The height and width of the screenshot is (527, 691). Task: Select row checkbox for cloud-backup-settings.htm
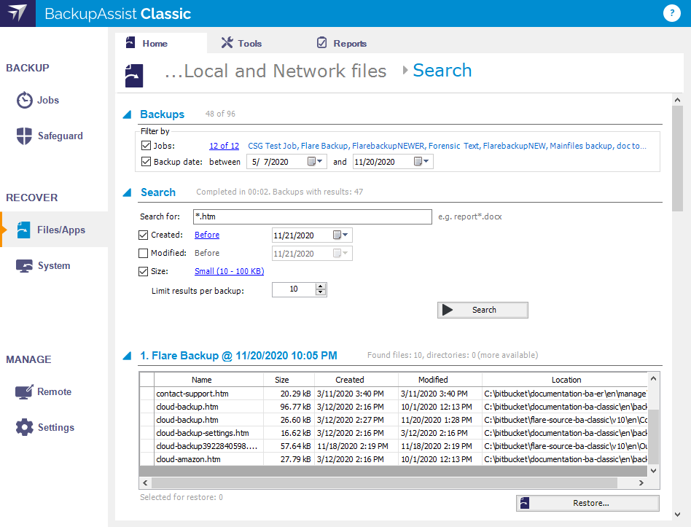tap(147, 433)
